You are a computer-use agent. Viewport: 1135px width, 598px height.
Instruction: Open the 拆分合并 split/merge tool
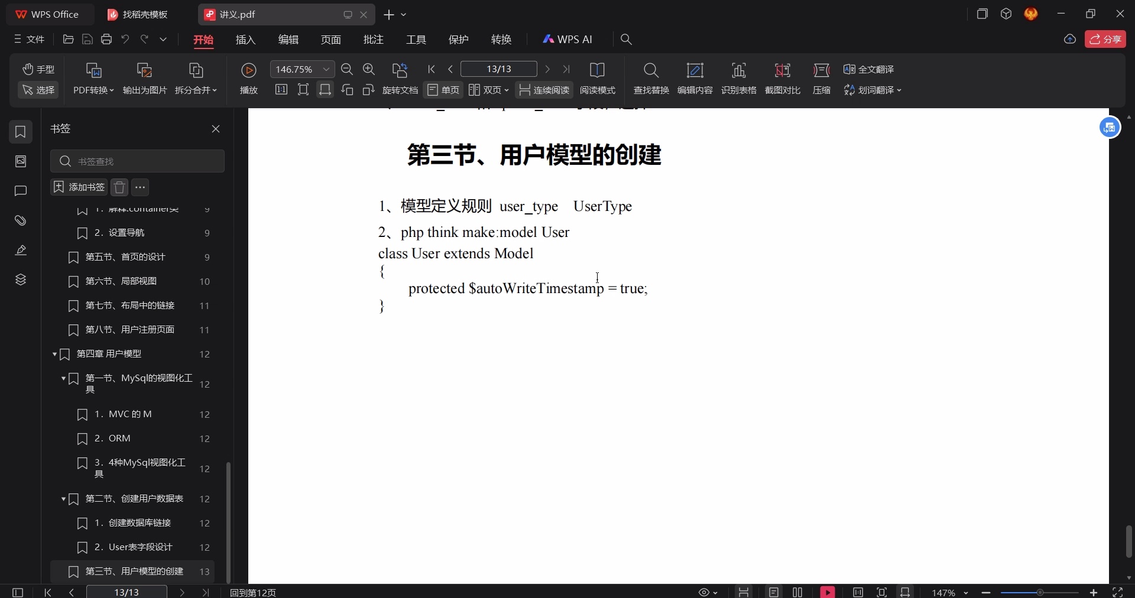pyautogui.click(x=196, y=79)
